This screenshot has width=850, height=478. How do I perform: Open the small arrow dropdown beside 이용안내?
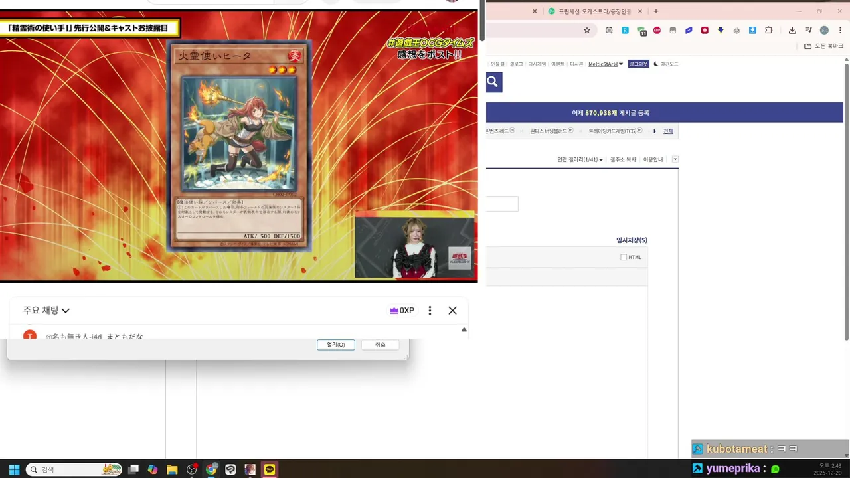pos(675,159)
